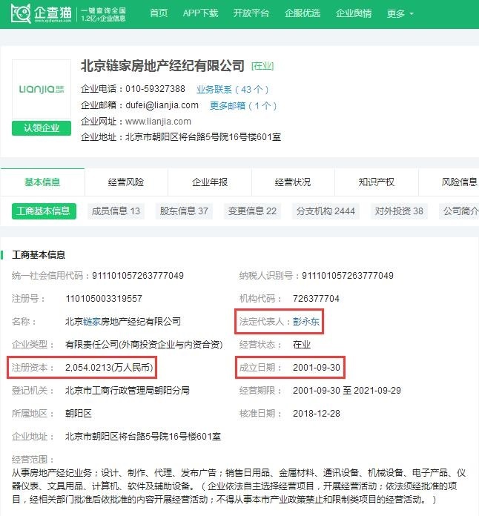
Task: Switch to the 经营风险 tab
Action: click(x=126, y=182)
